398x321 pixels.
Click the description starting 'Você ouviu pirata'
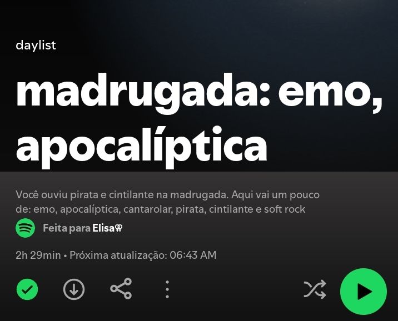point(167,202)
